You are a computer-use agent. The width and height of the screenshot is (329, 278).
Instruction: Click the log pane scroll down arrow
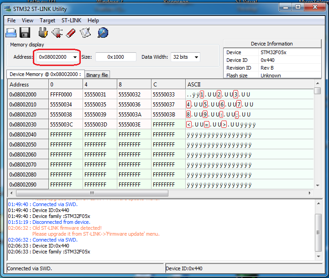click(x=319, y=257)
